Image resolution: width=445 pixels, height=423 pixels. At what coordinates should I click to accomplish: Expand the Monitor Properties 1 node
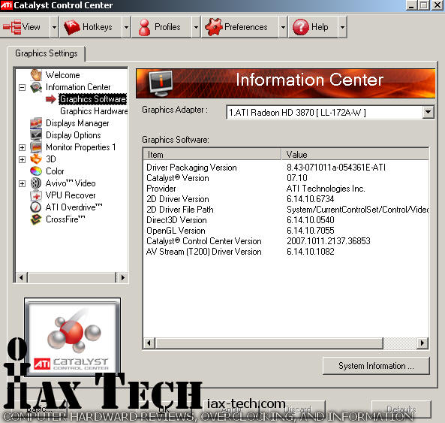click(22, 147)
